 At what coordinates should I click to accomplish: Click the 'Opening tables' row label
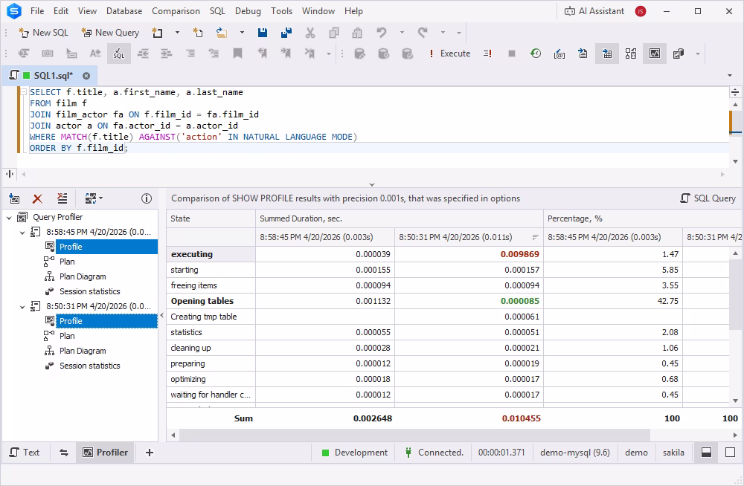(202, 301)
